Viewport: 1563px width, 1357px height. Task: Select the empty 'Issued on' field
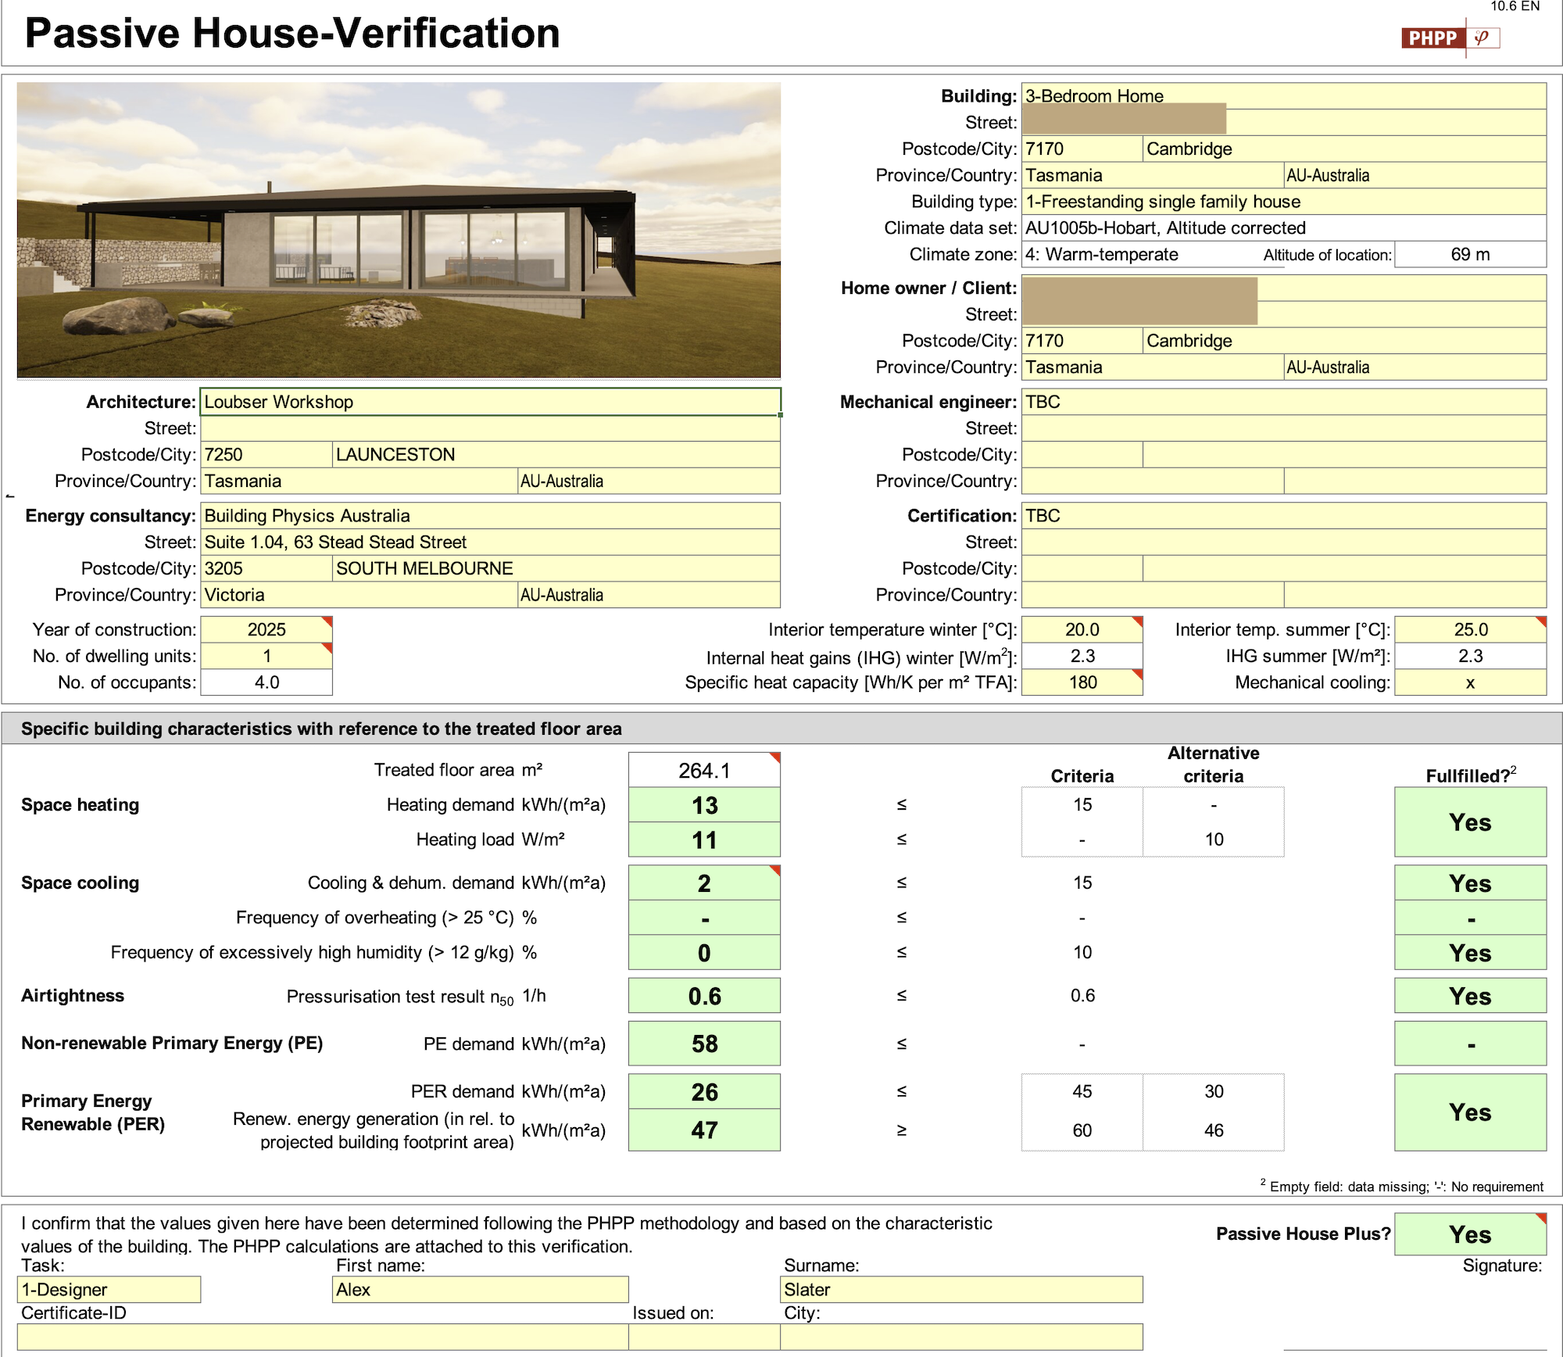(704, 1337)
